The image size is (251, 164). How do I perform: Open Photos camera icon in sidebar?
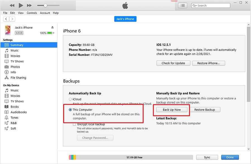6,67
